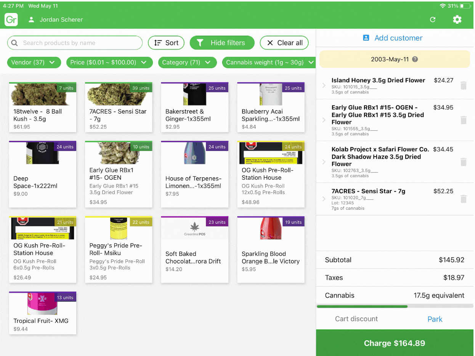Click the Charge $164.89 button
475x356 pixels.
(x=395, y=343)
